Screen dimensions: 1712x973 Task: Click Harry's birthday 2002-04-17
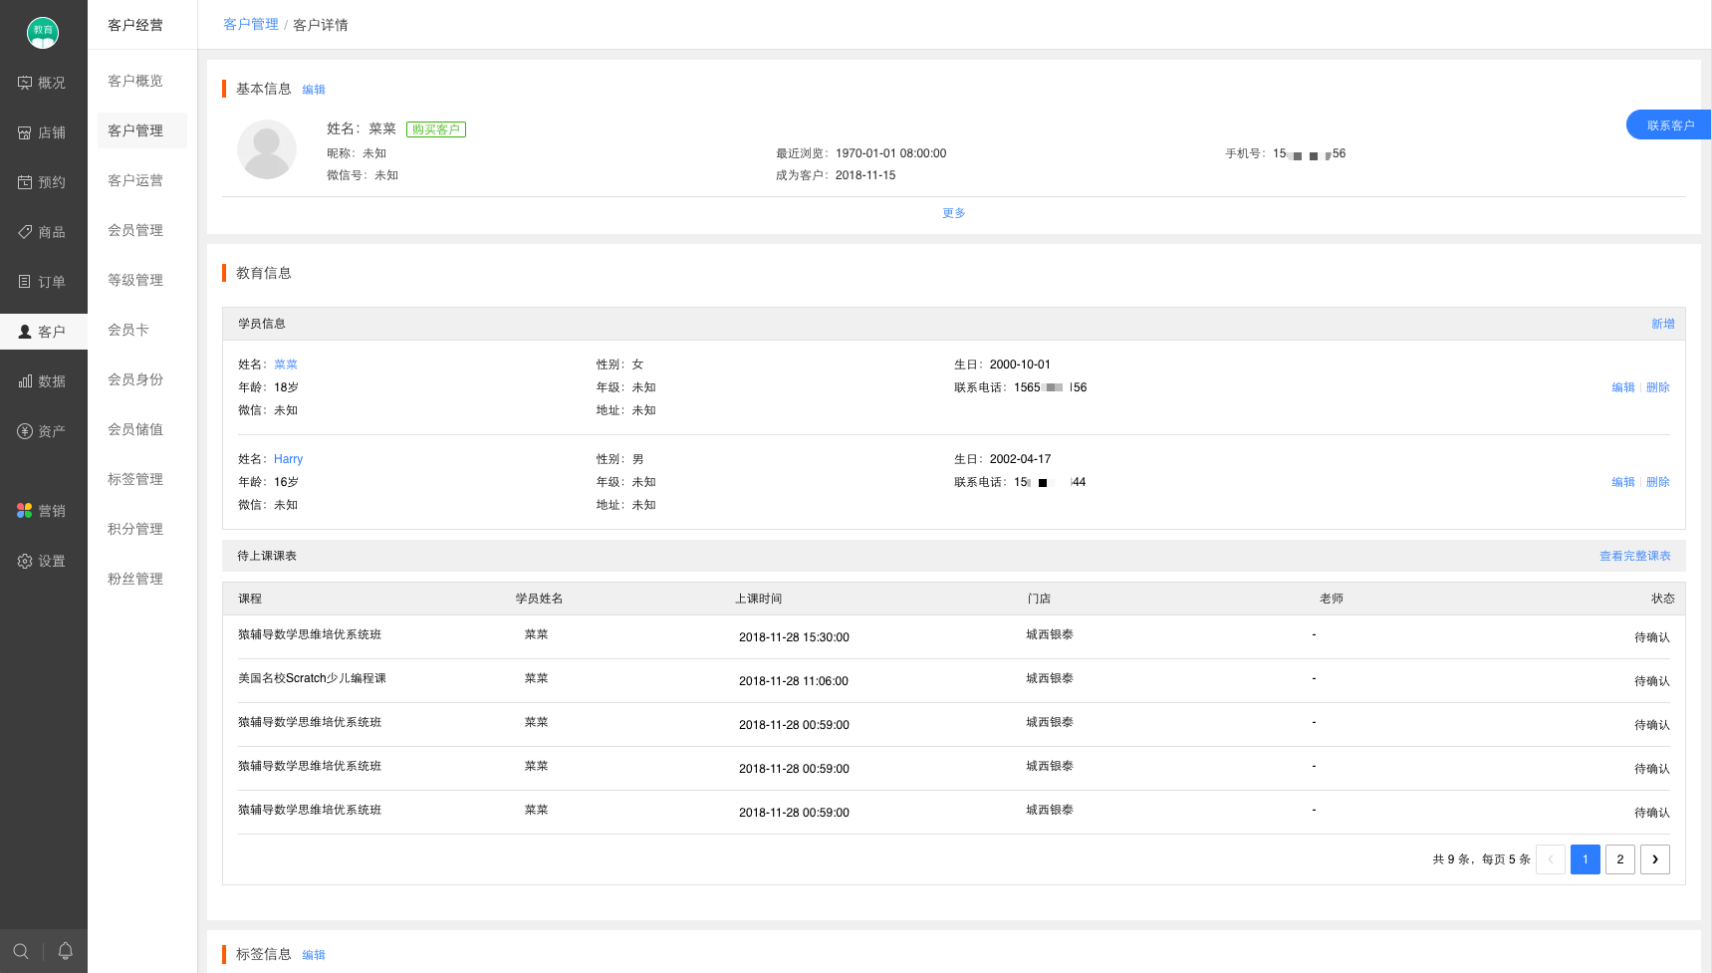pyautogui.click(x=1020, y=459)
